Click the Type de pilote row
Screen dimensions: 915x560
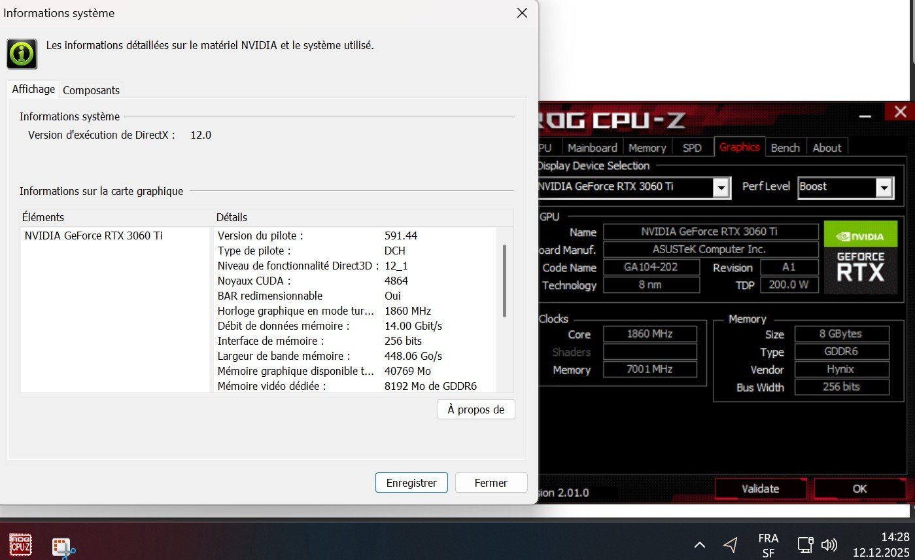coord(356,251)
